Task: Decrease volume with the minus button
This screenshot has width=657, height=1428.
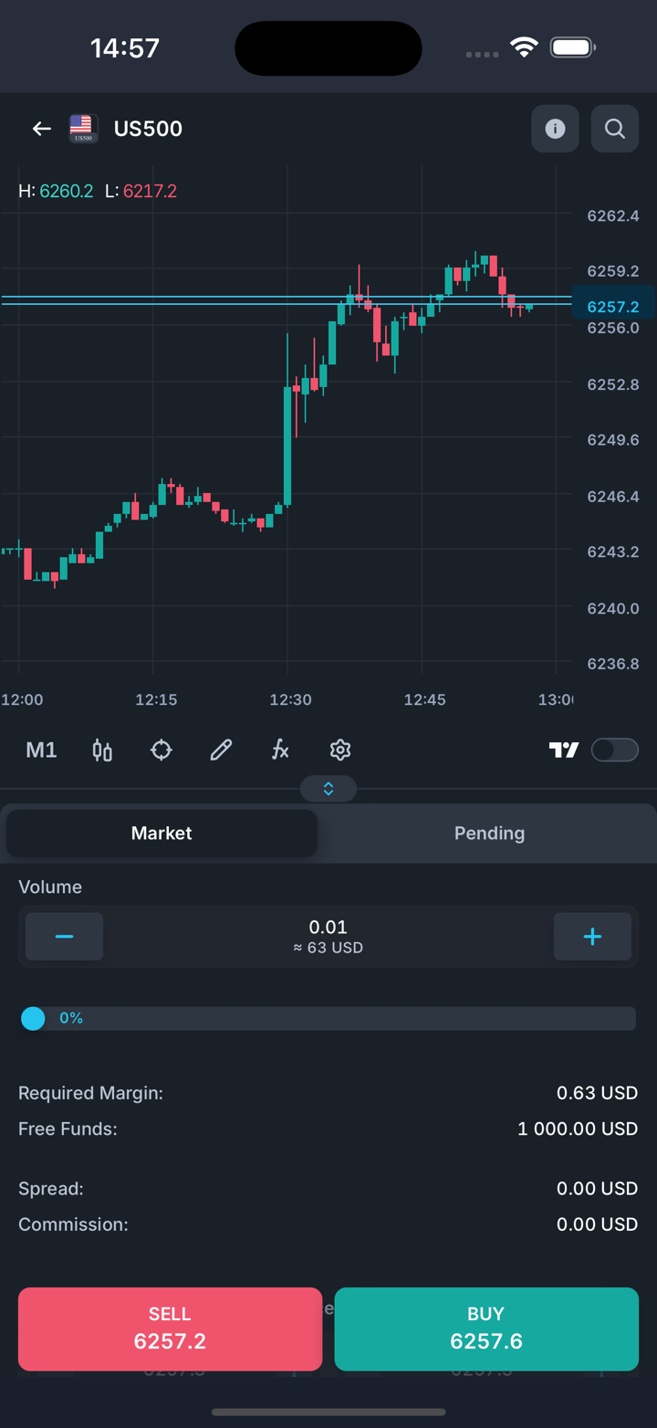Action: coord(64,937)
